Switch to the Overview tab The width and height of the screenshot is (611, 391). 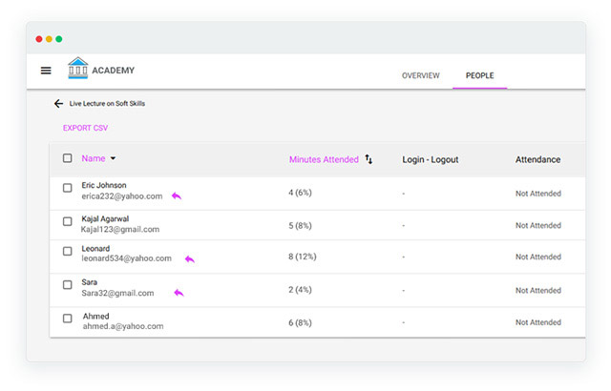[x=420, y=75]
